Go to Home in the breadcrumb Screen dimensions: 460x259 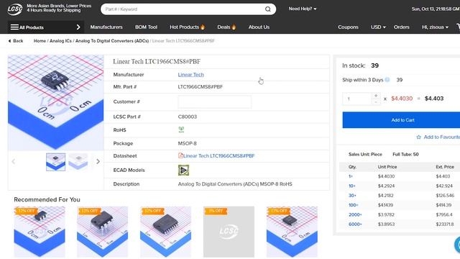click(x=40, y=41)
